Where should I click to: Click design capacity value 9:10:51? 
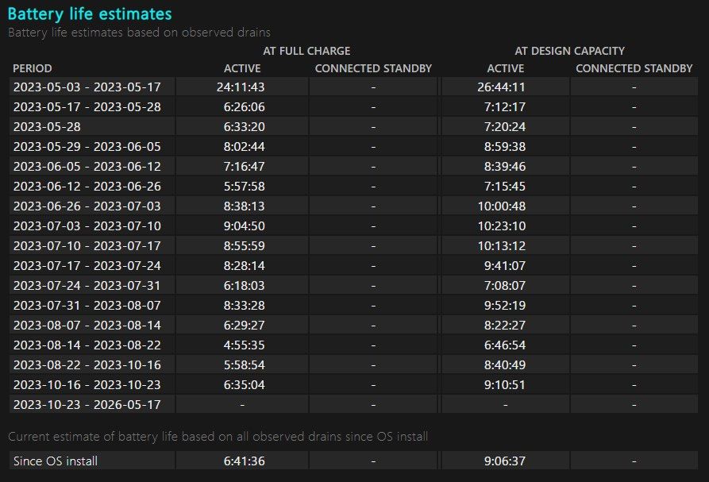(x=505, y=385)
